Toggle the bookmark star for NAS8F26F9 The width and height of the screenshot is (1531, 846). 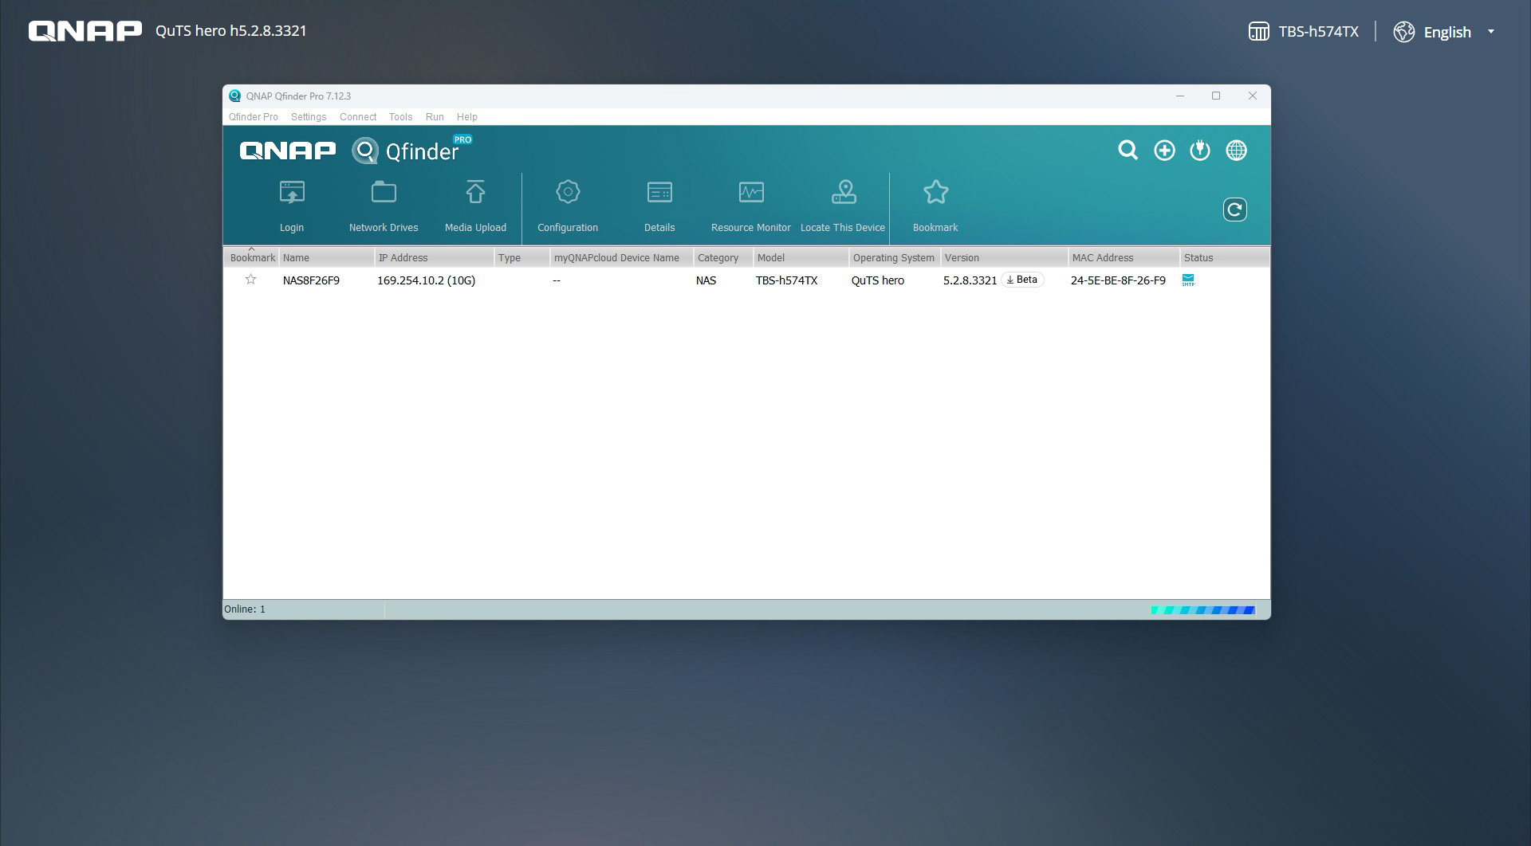click(250, 280)
